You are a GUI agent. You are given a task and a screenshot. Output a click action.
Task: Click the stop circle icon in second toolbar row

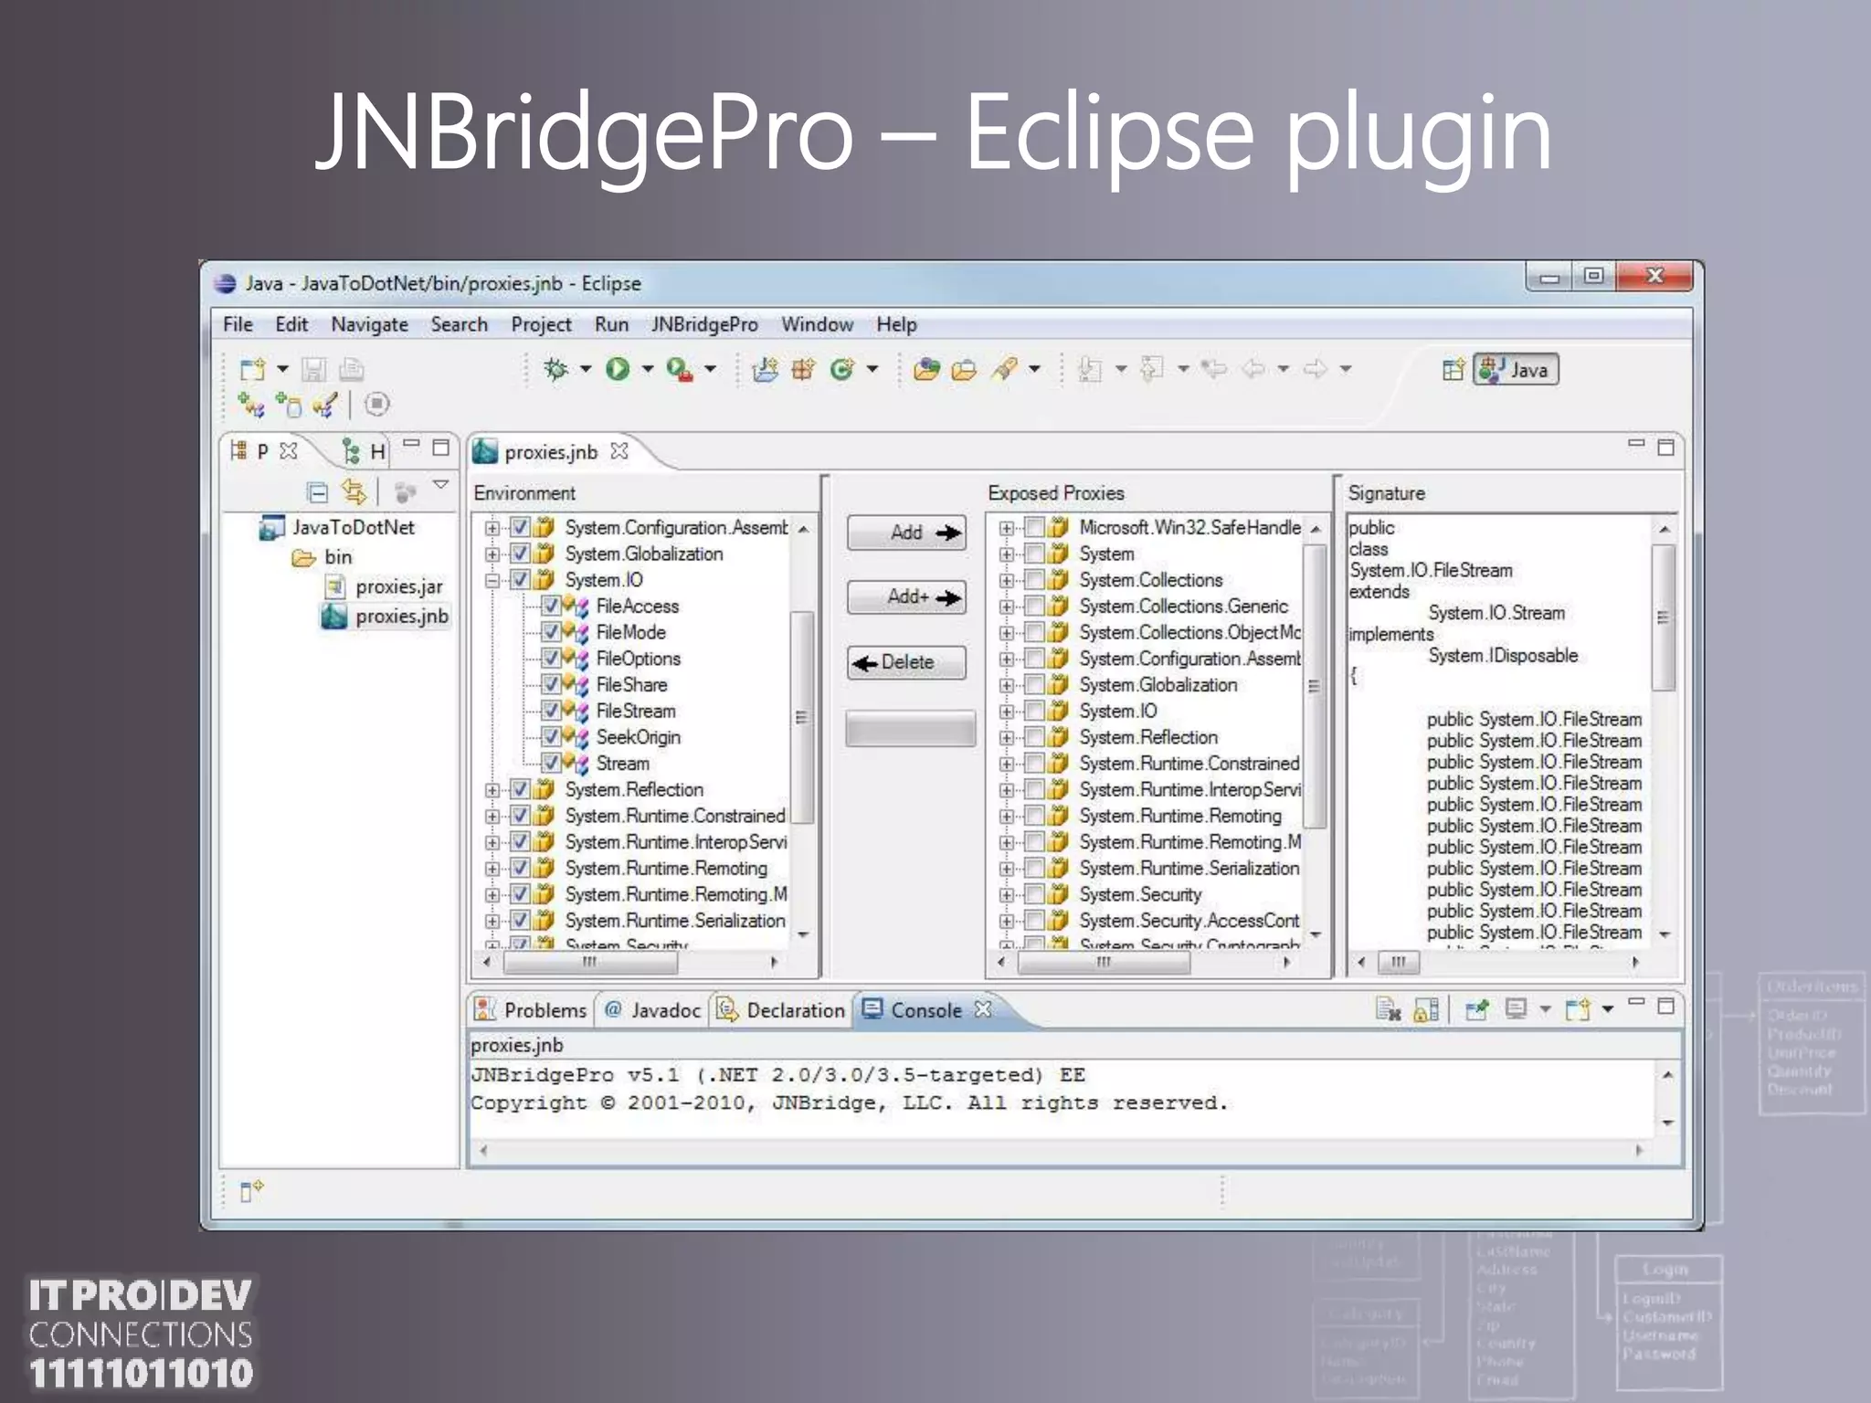[x=376, y=404]
